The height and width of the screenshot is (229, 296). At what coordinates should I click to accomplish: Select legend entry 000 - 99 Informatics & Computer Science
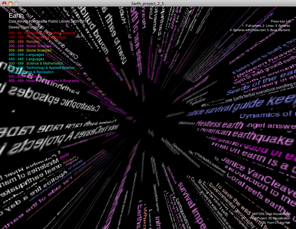click(x=42, y=33)
